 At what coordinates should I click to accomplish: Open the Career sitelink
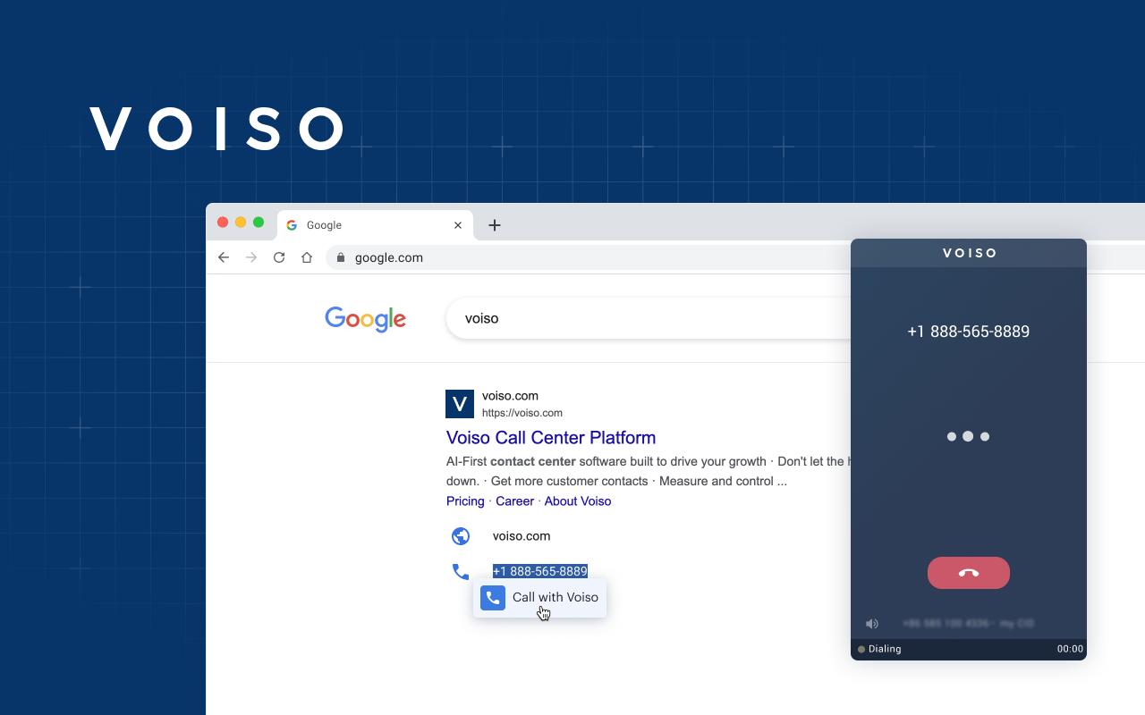click(x=515, y=501)
